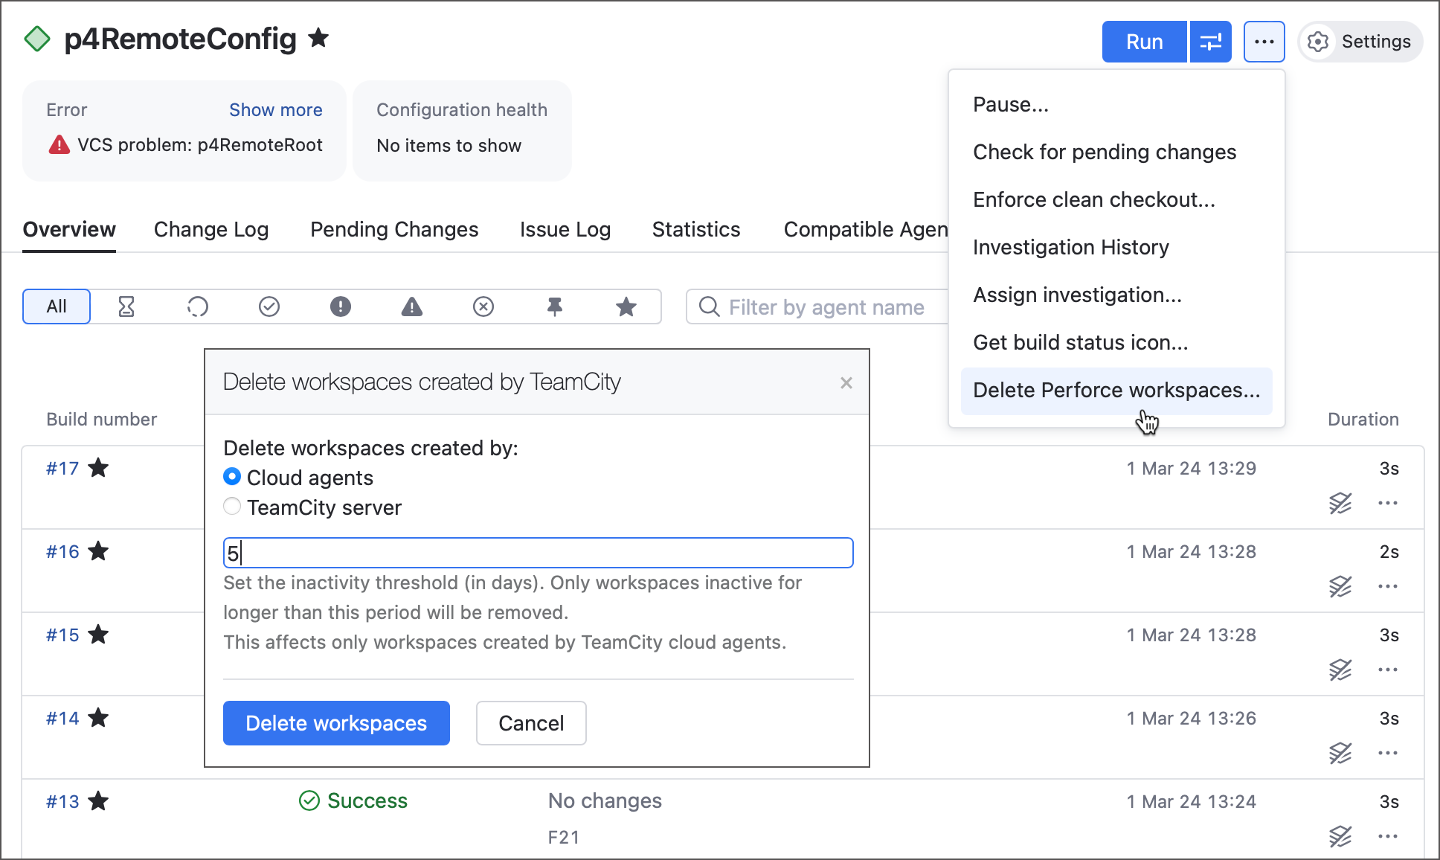This screenshot has height=860, width=1440.
Task: Filter by failed builds exclamation circle icon
Action: (x=341, y=307)
